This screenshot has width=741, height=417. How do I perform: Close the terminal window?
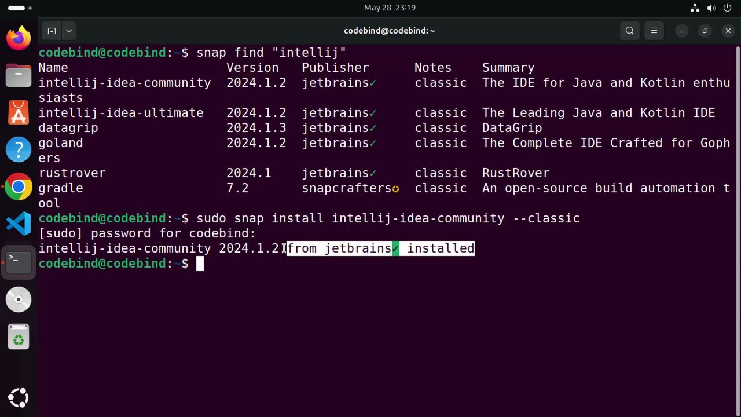click(x=728, y=31)
